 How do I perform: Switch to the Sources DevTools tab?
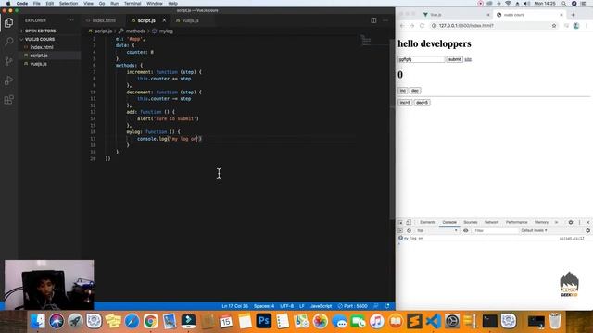[471, 222]
